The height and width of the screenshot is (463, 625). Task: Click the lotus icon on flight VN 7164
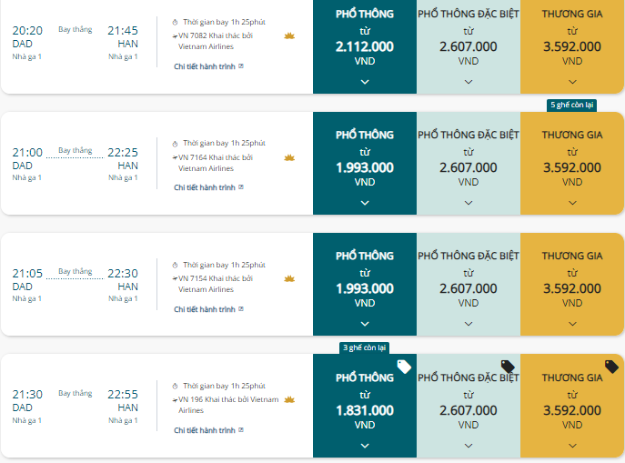[289, 157]
